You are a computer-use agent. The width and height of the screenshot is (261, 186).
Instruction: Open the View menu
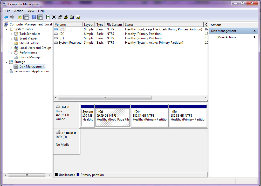point(31,11)
